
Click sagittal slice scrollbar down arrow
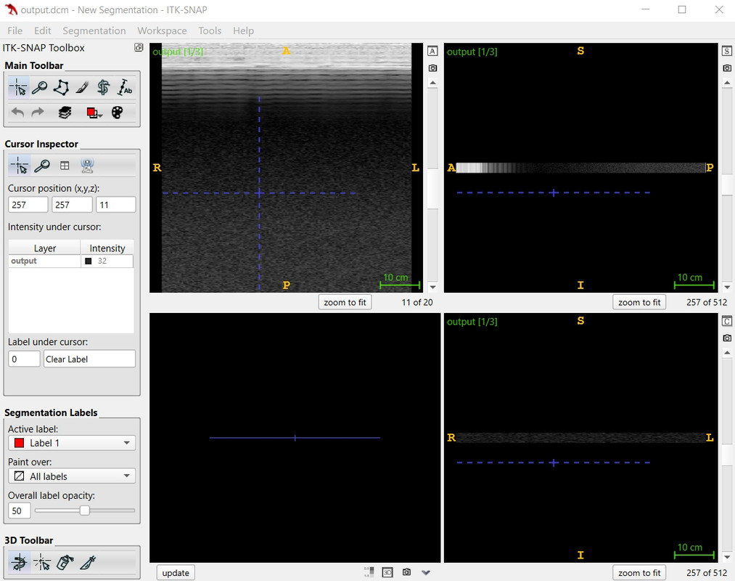(x=726, y=287)
